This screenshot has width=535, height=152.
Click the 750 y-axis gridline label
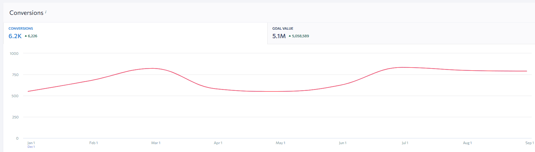point(15,75)
